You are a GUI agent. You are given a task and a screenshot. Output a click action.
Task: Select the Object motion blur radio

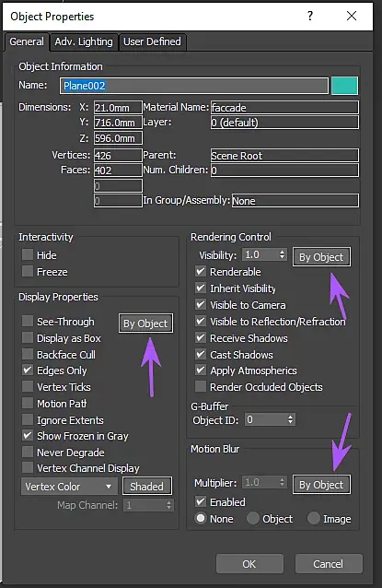pos(253,518)
